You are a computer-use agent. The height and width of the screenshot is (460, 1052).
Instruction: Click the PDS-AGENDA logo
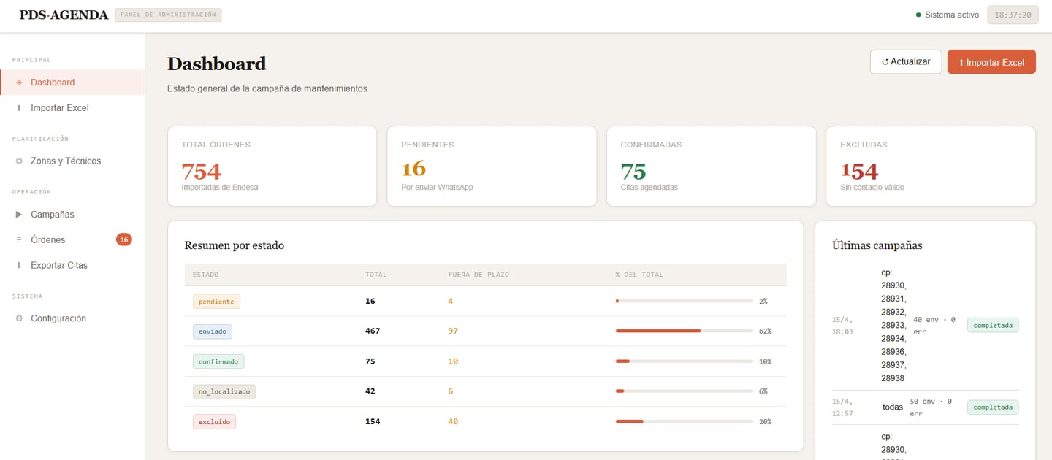(x=64, y=15)
